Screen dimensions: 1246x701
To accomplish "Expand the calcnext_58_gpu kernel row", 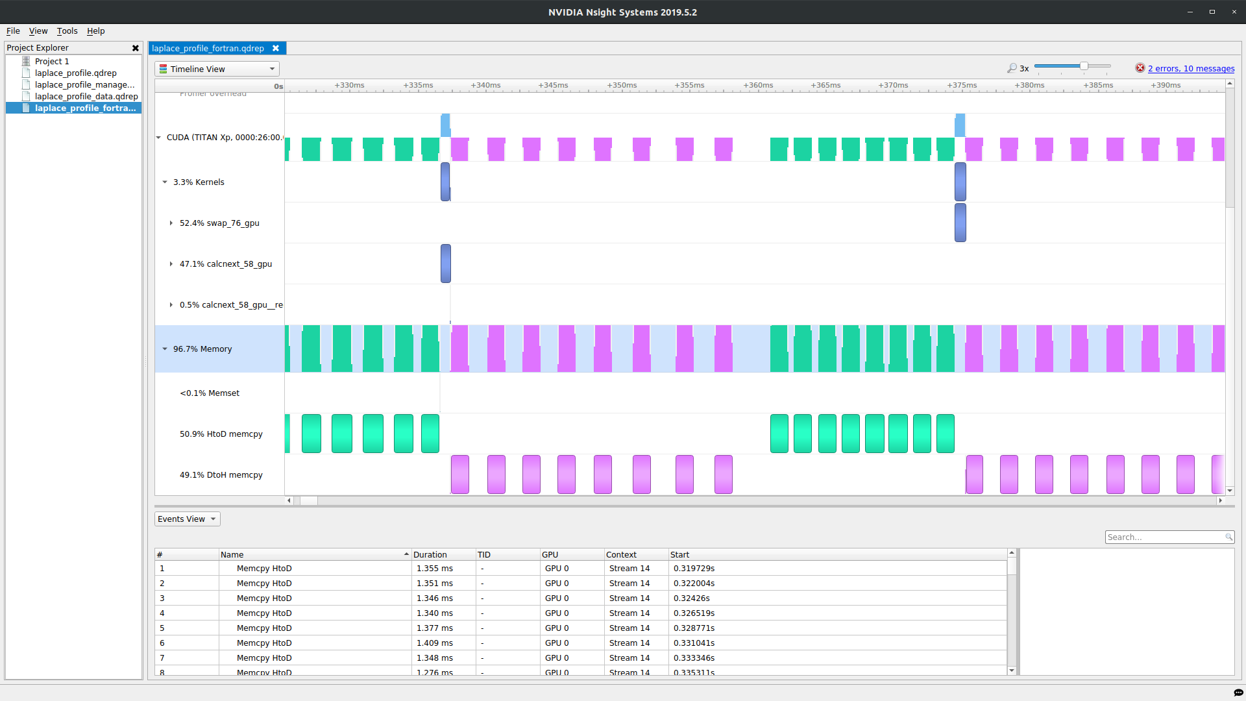I will click(x=171, y=264).
